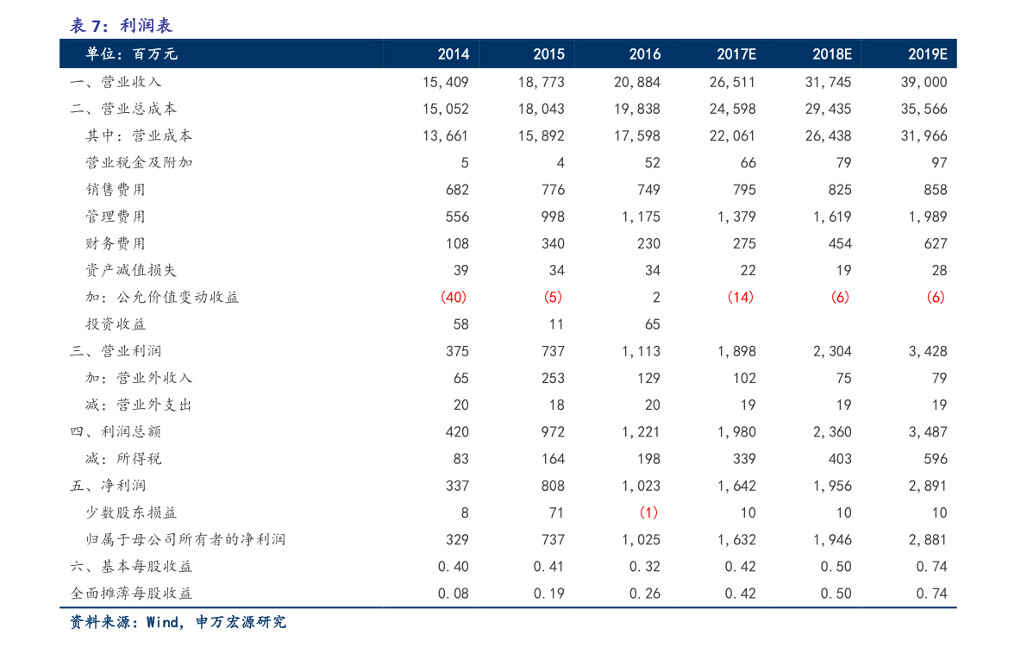Image resolution: width=1027 pixels, height=647 pixels.
Task: Click the red (40) fair value cell
Action: click(454, 298)
